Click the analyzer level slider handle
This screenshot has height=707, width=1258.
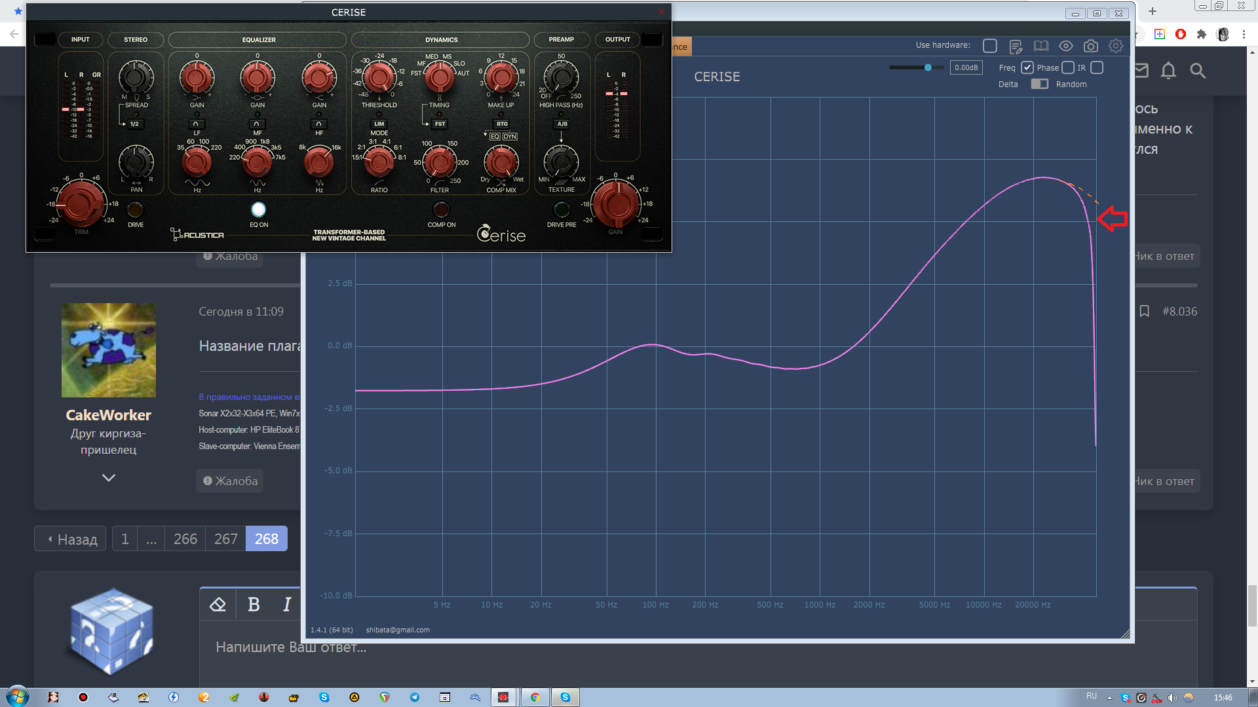[x=928, y=67]
